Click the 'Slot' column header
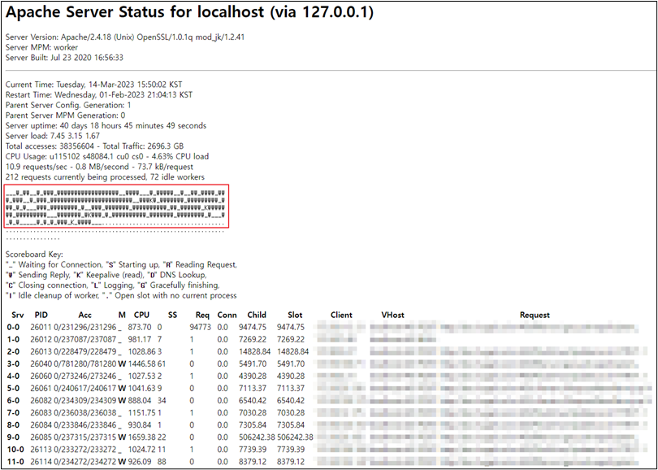Image resolution: width=658 pixels, height=470 pixels. tap(295, 315)
